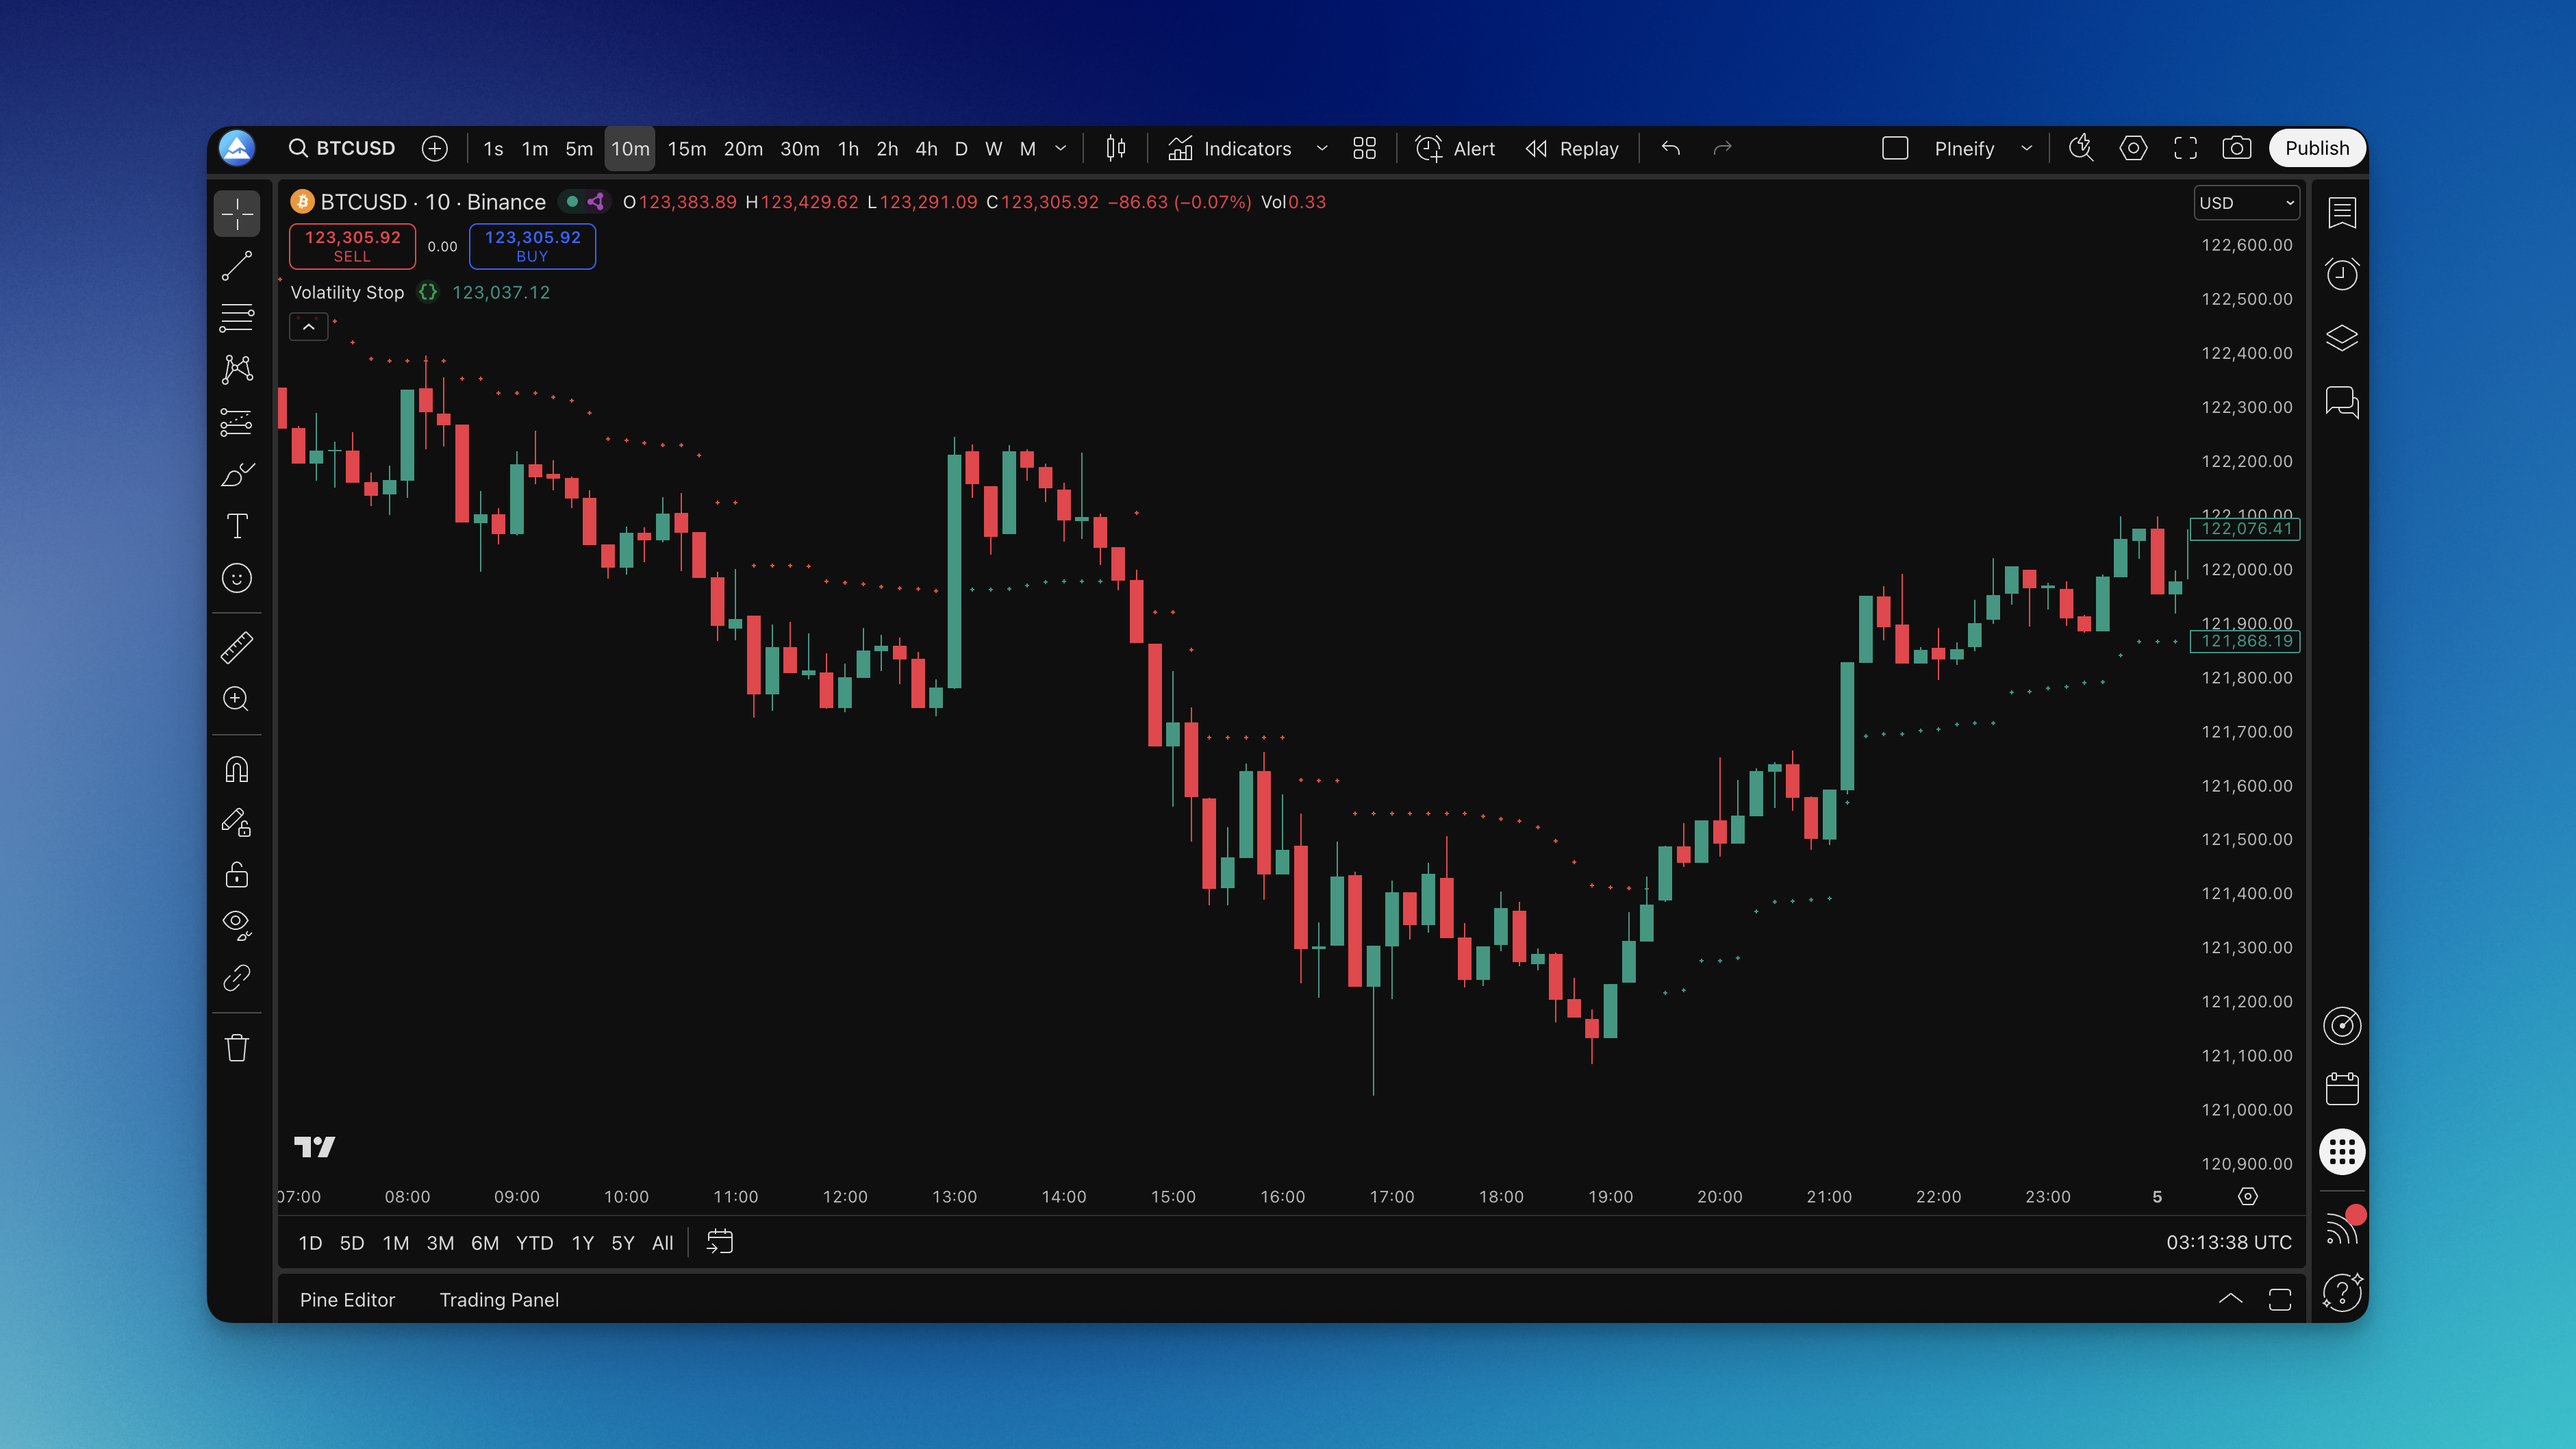This screenshot has height=1449, width=2576.
Task: Toggle the lock all drawings icon
Action: [237, 874]
